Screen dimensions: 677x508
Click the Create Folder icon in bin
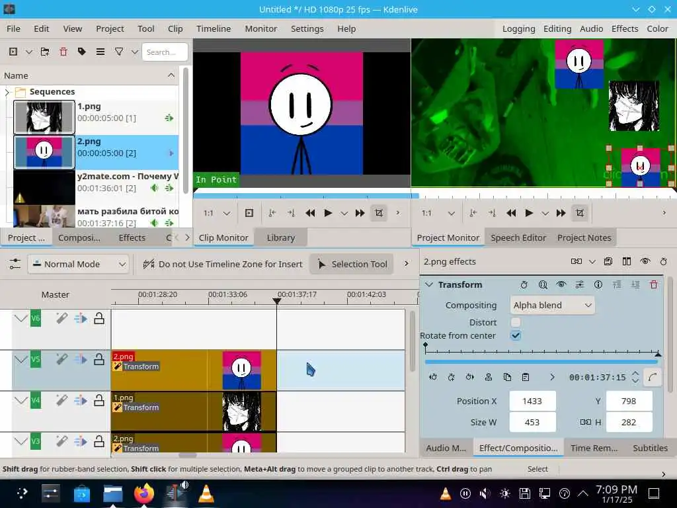pyautogui.click(x=45, y=52)
